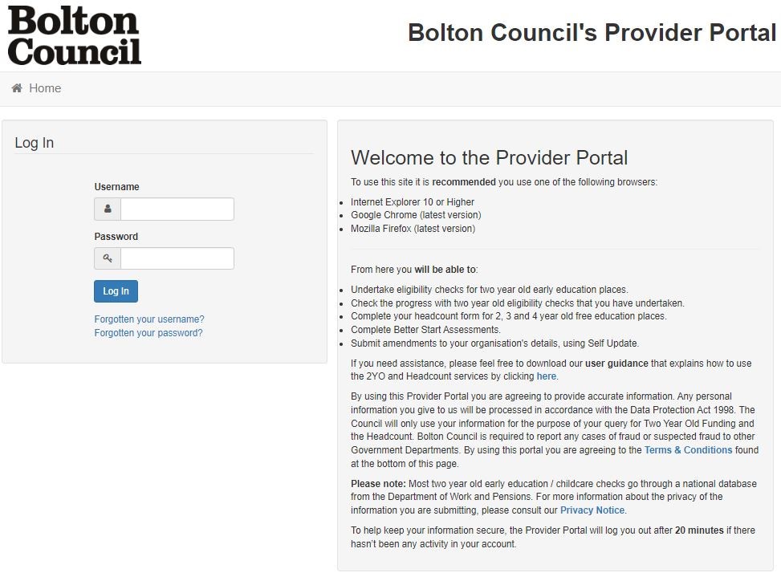Click the Bolton Council's Provider Portal title
The width and height of the screenshot is (781, 577).
(592, 33)
